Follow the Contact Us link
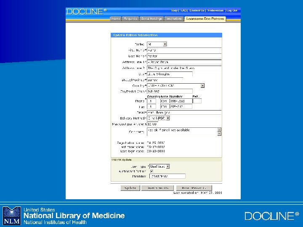The image size is (303, 227). tap(197, 11)
